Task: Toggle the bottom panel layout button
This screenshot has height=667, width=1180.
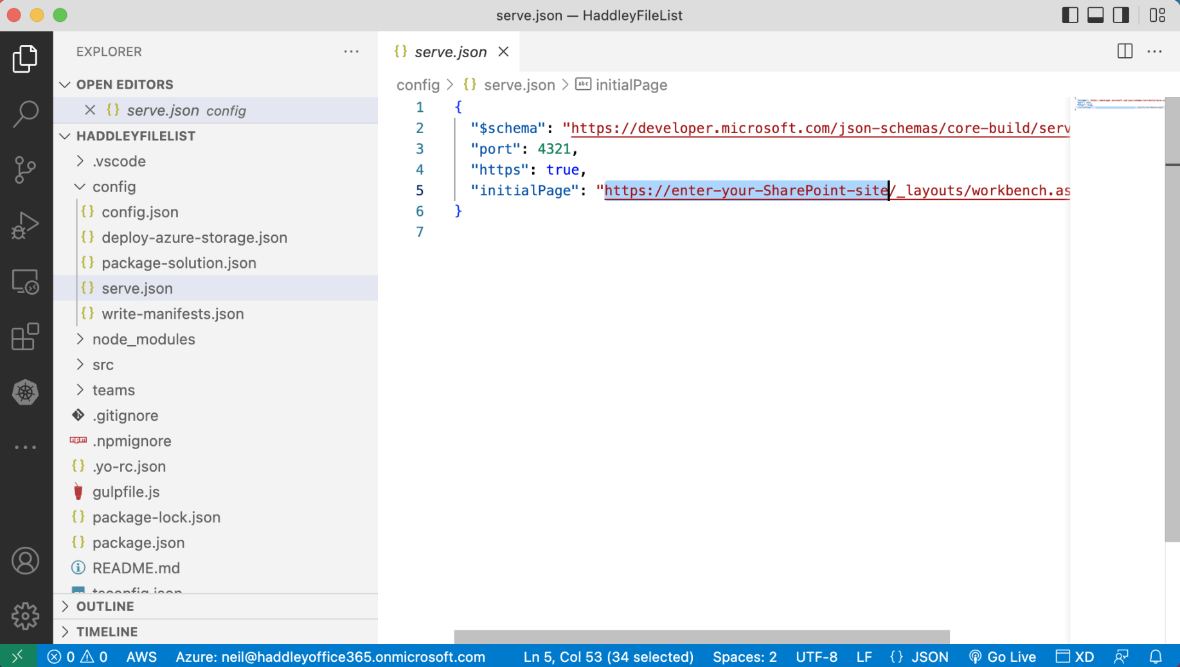Action: (x=1096, y=15)
